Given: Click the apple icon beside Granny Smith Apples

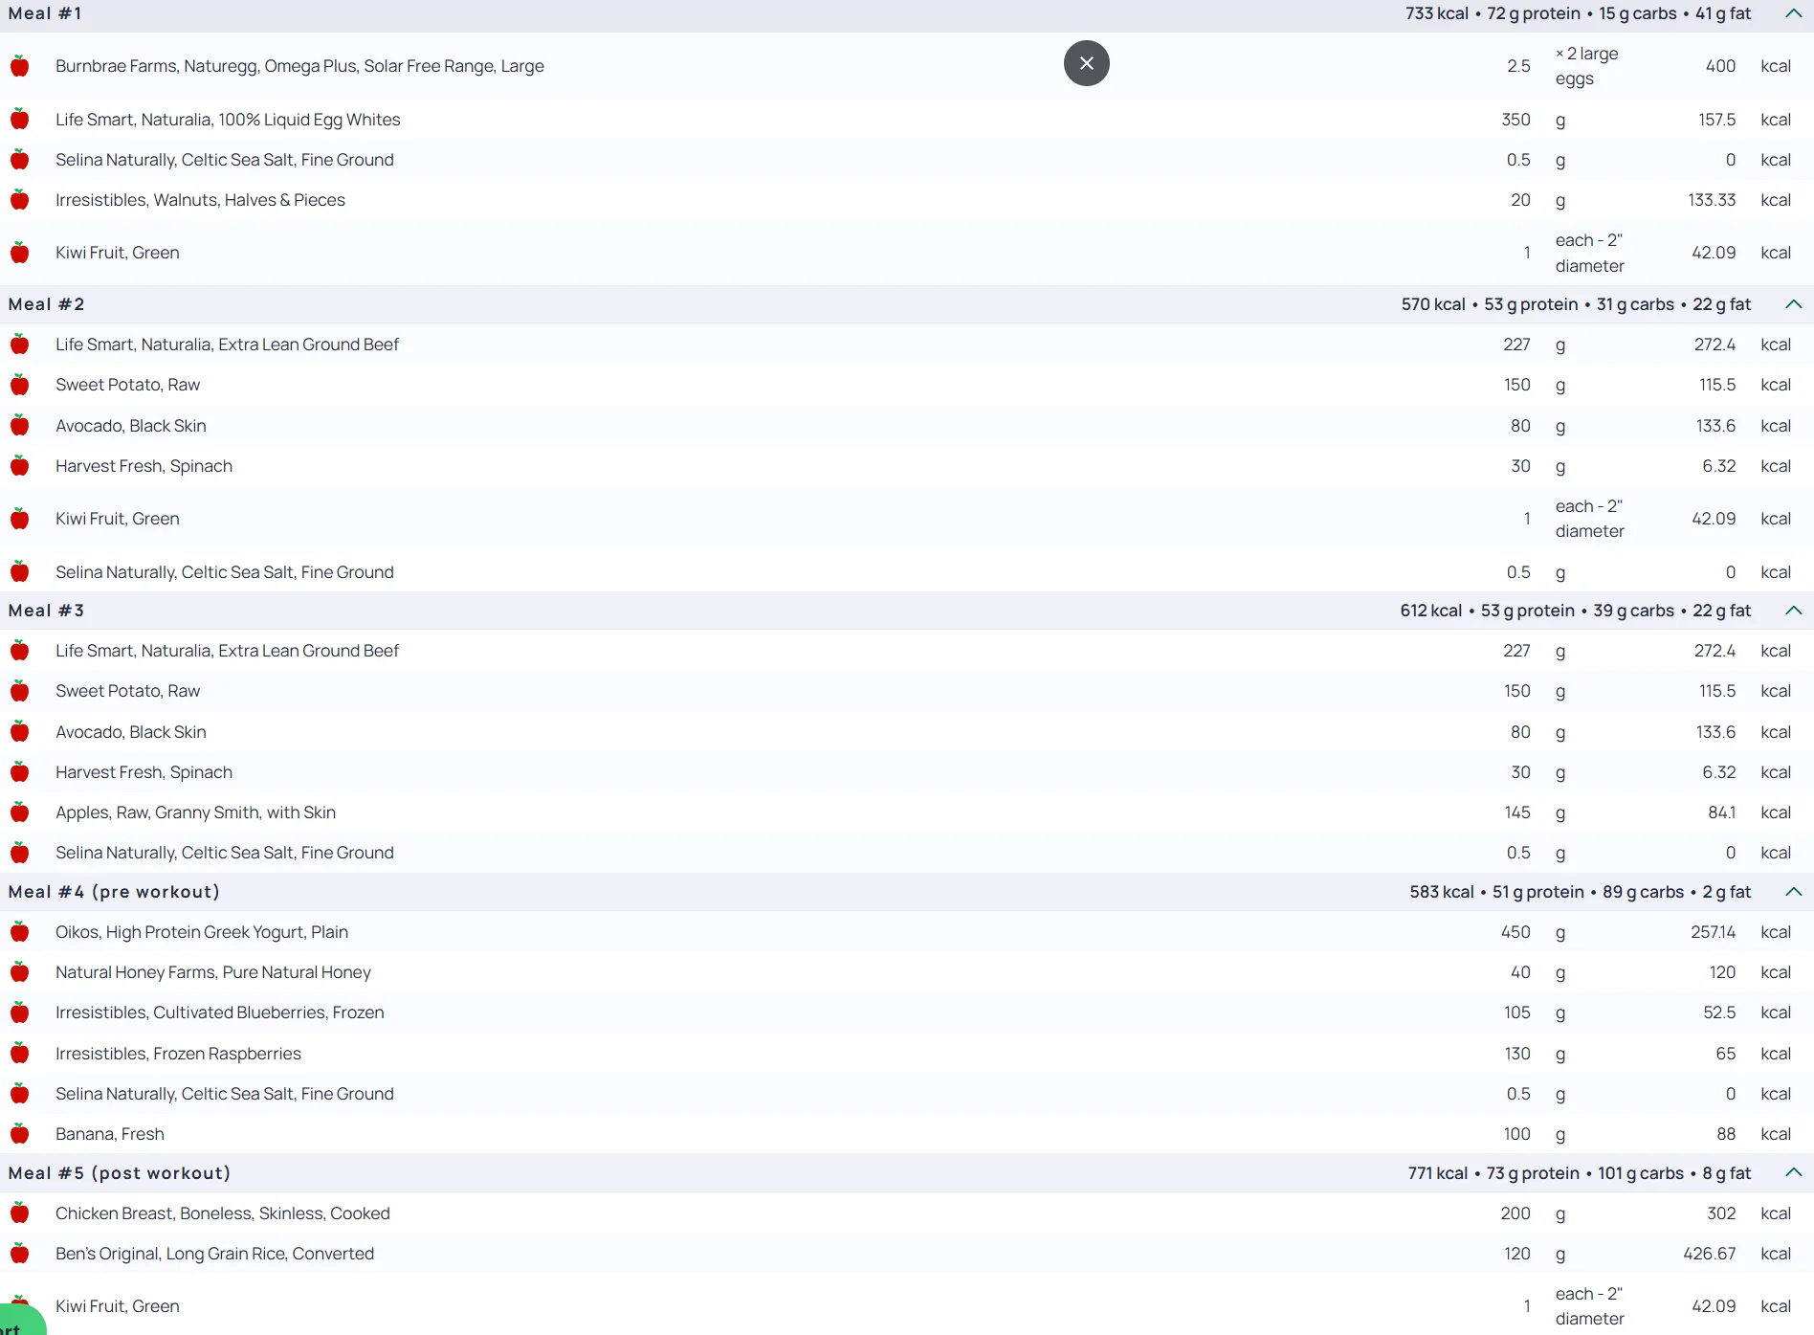Looking at the screenshot, I should click(19, 812).
